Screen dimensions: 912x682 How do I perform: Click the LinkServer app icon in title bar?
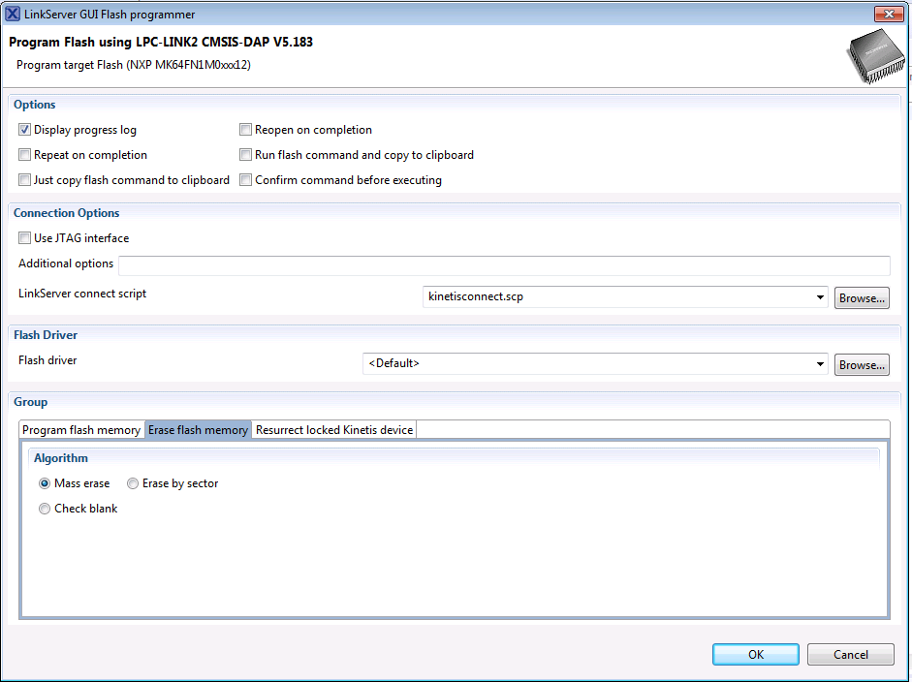click(13, 15)
